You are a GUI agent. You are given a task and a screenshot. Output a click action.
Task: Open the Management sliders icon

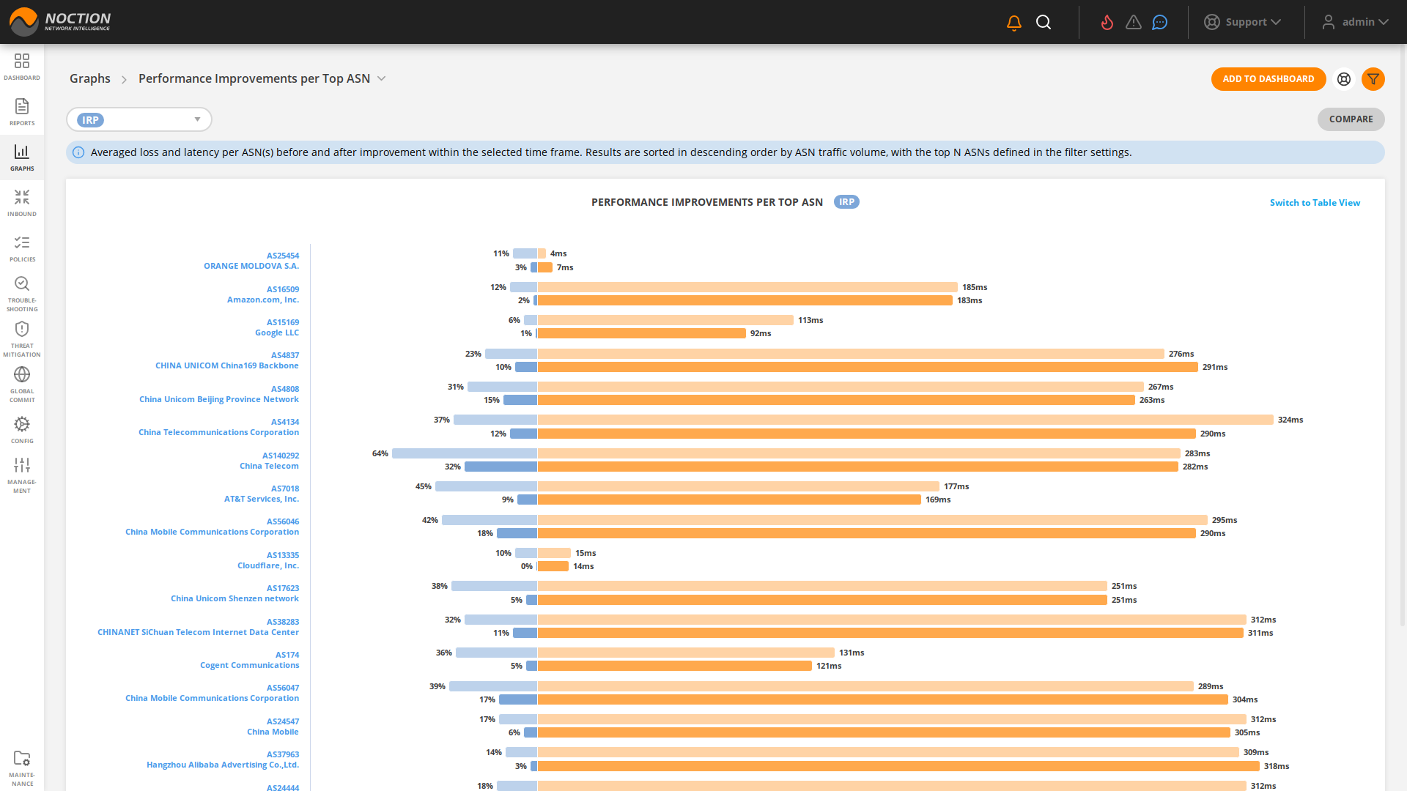[22, 465]
